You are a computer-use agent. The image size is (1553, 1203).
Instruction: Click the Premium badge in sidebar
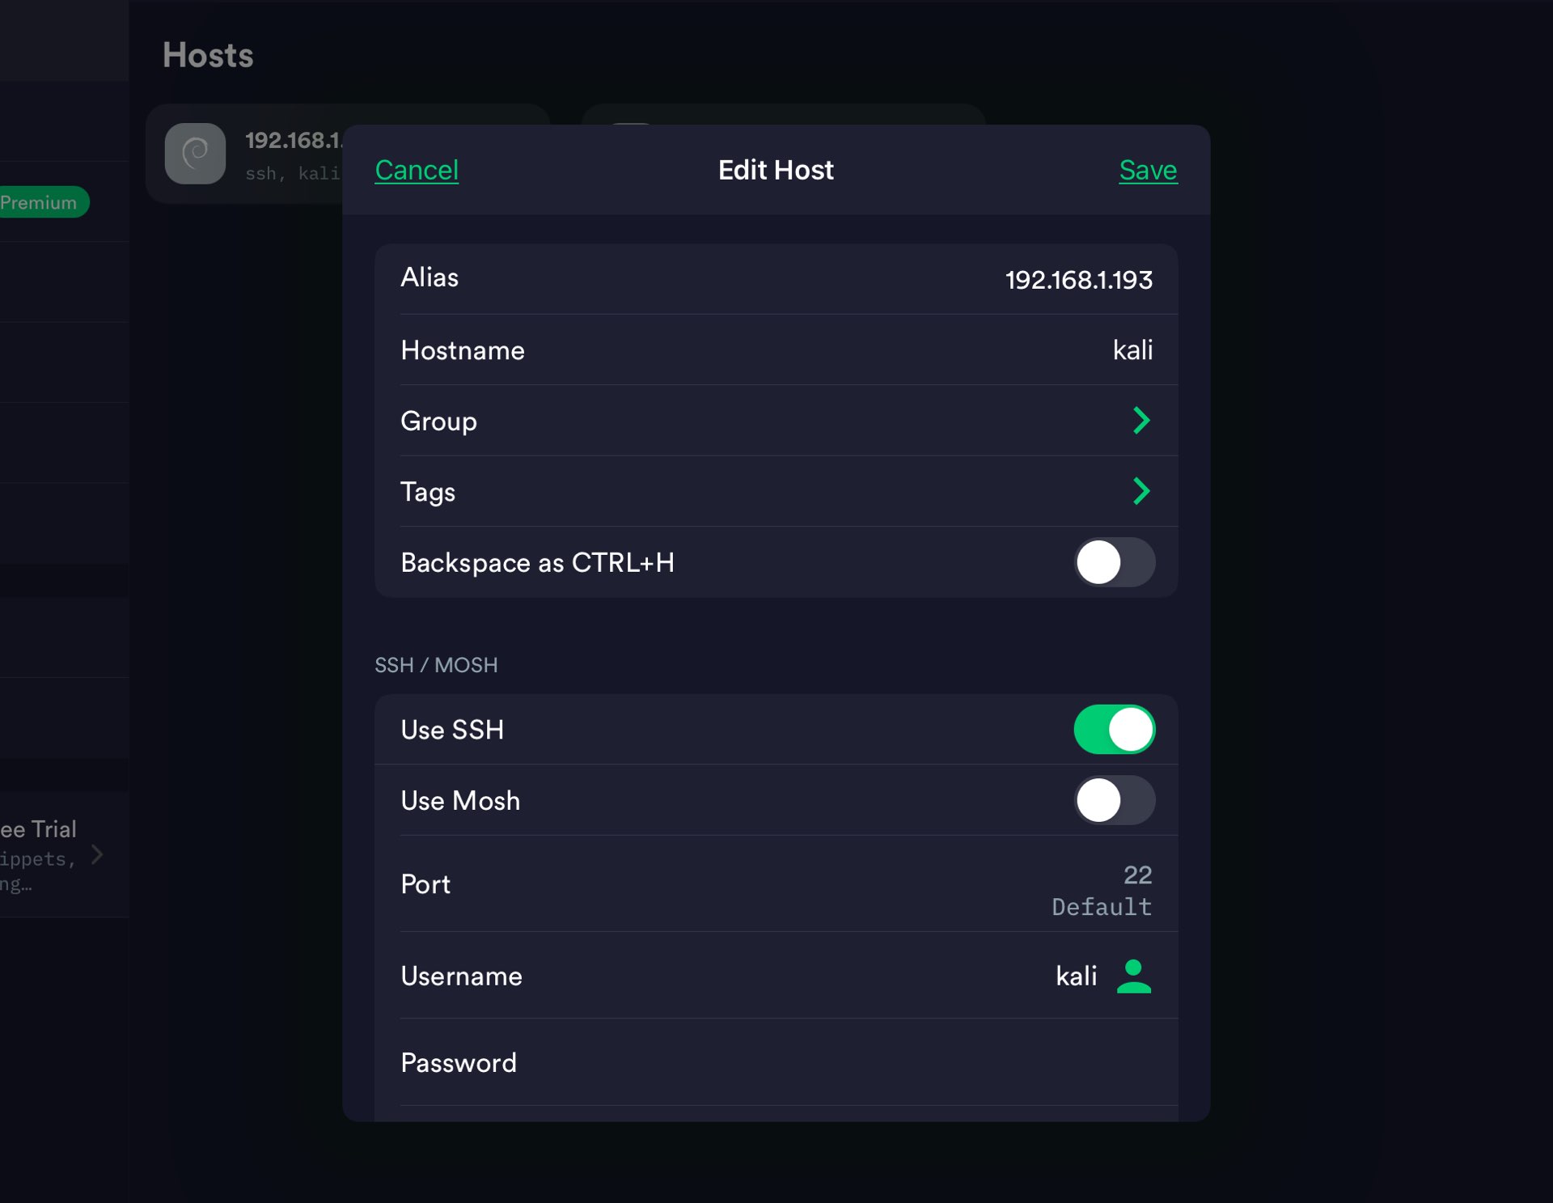pos(39,202)
